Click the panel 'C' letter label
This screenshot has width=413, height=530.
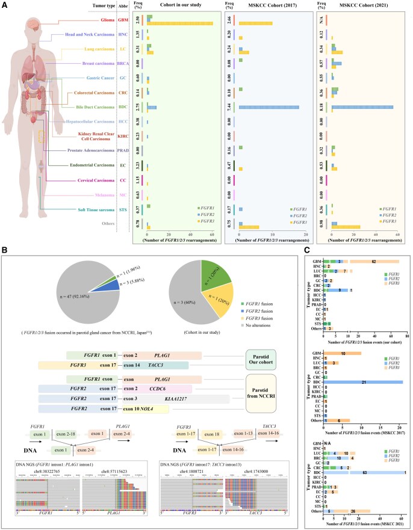point(306,250)
